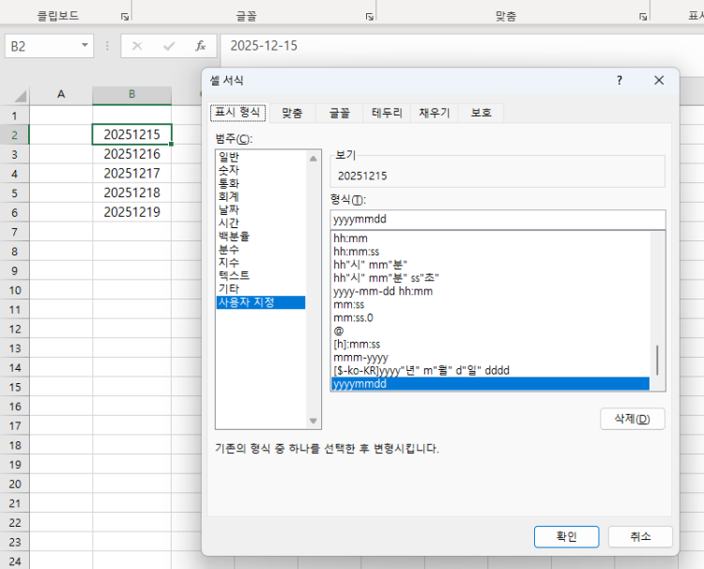Image resolution: width=704 pixels, height=569 pixels.
Task: Choose the mmm-yyyy format entry
Action: (x=490, y=358)
